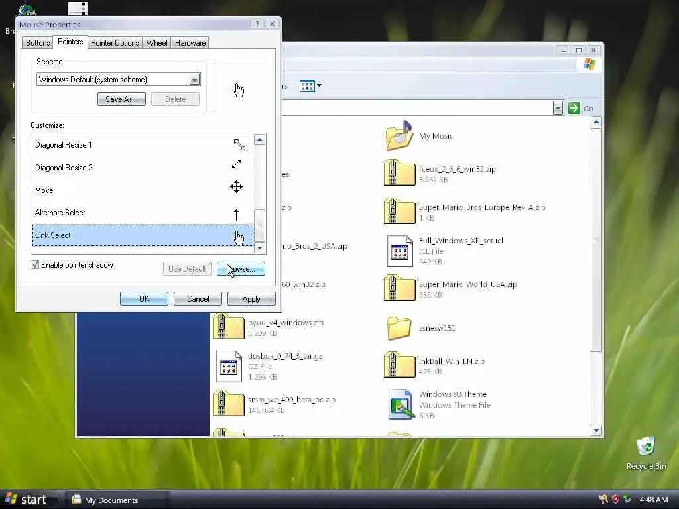
Task: Open the address bar dropdown in My Documents
Action: 558,108
